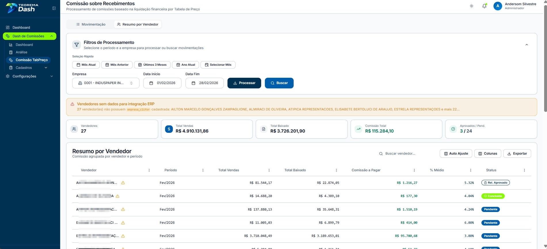Click warning icon on R$ 3.710.048,49 row
This screenshot has width=547, height=249.
(123, 236)
